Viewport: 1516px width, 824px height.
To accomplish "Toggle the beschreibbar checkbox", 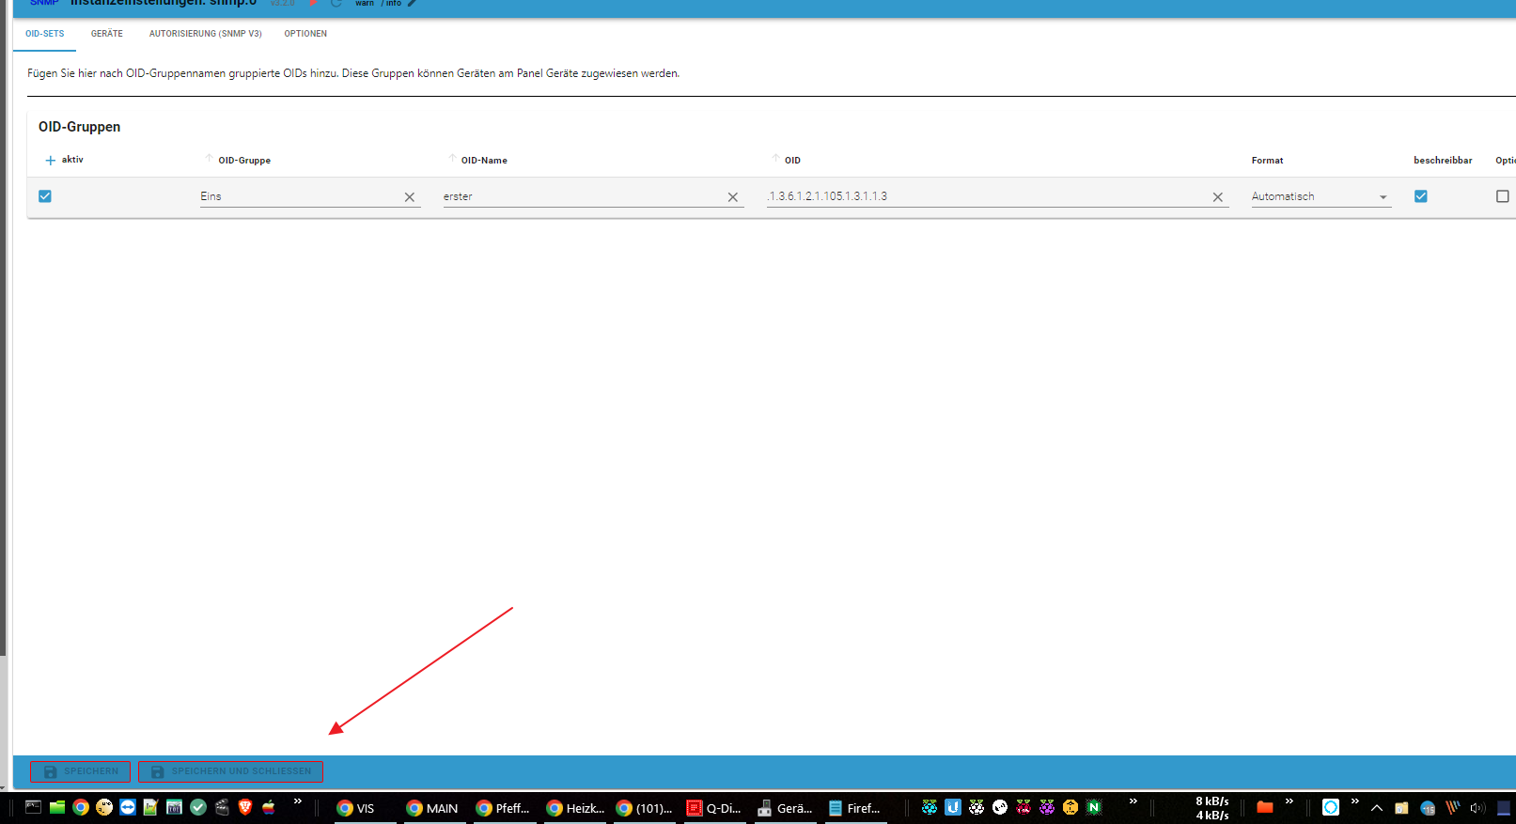I will pos(1421,196).
